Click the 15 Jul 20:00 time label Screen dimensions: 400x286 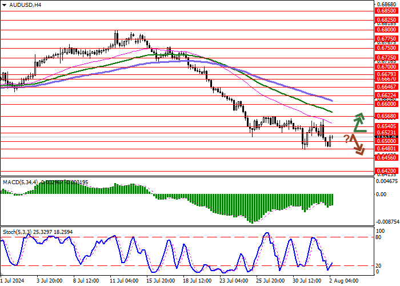(x=161, y=281)
